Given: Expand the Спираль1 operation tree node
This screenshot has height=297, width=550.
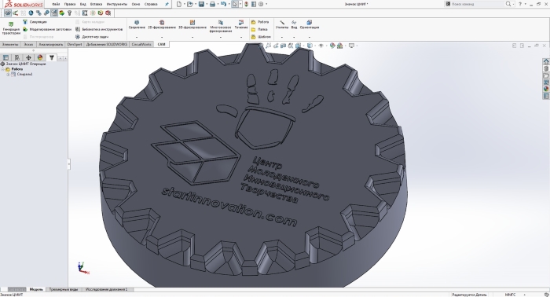Looking at the screenshot, I should (x=8, y=75).
